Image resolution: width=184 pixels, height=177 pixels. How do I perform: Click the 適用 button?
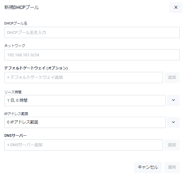(172, 167)
